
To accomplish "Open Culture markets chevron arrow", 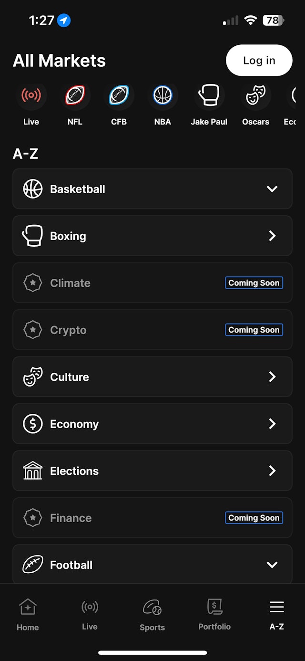I will tap(272, 377).
